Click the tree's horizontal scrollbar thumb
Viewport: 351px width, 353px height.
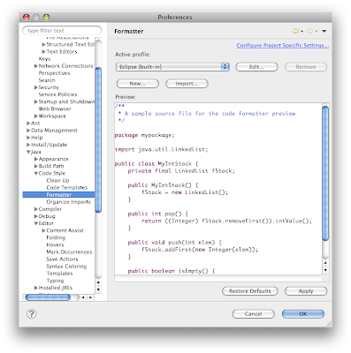tap(48, 297)
